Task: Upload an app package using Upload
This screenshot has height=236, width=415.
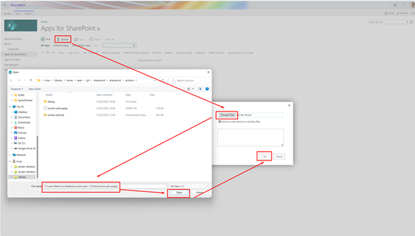Action: point(62,40)
